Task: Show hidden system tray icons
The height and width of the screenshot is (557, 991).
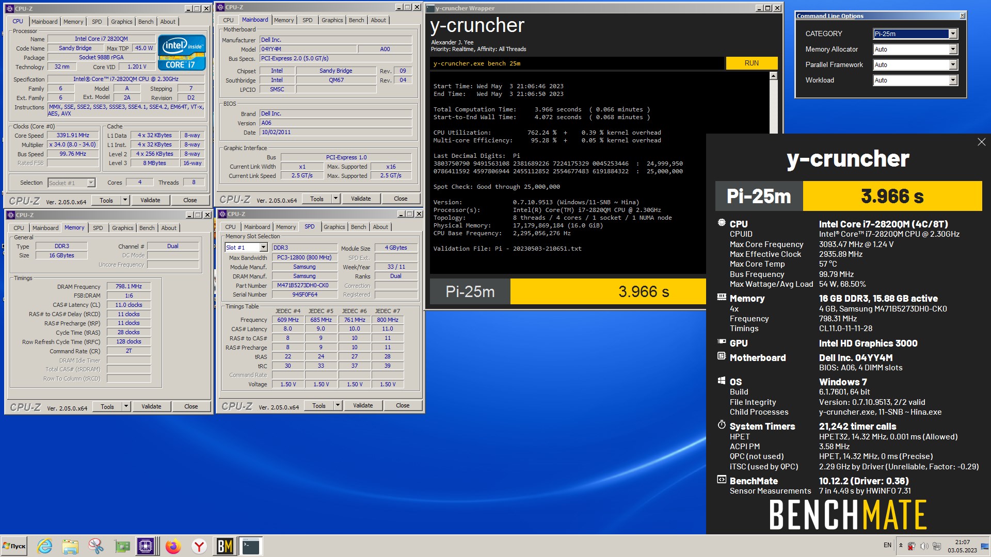Action: tap(901, 546)
